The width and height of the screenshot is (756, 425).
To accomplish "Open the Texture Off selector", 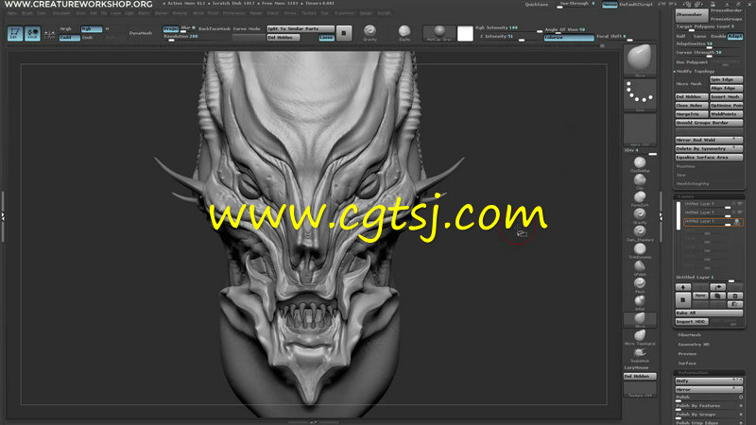I will coord(640,389).
